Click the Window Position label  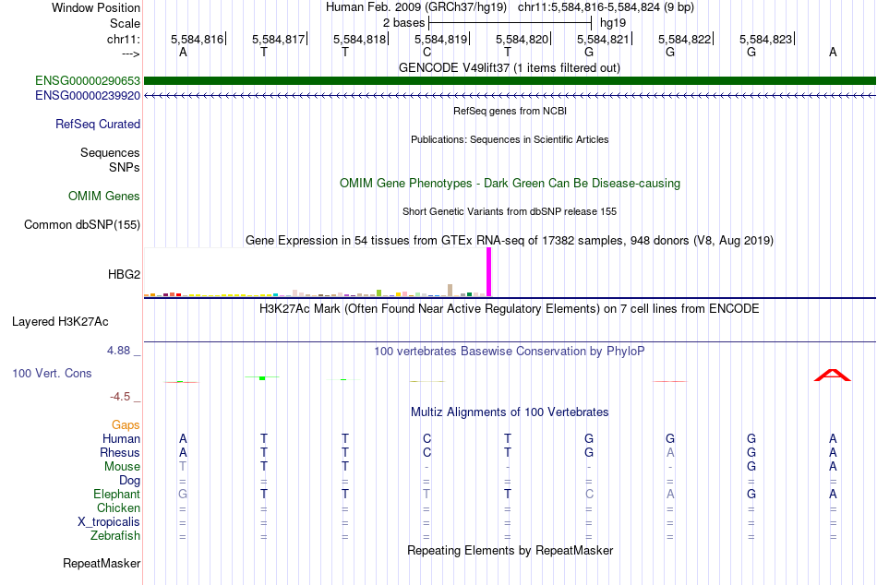(x=96, y=7)
